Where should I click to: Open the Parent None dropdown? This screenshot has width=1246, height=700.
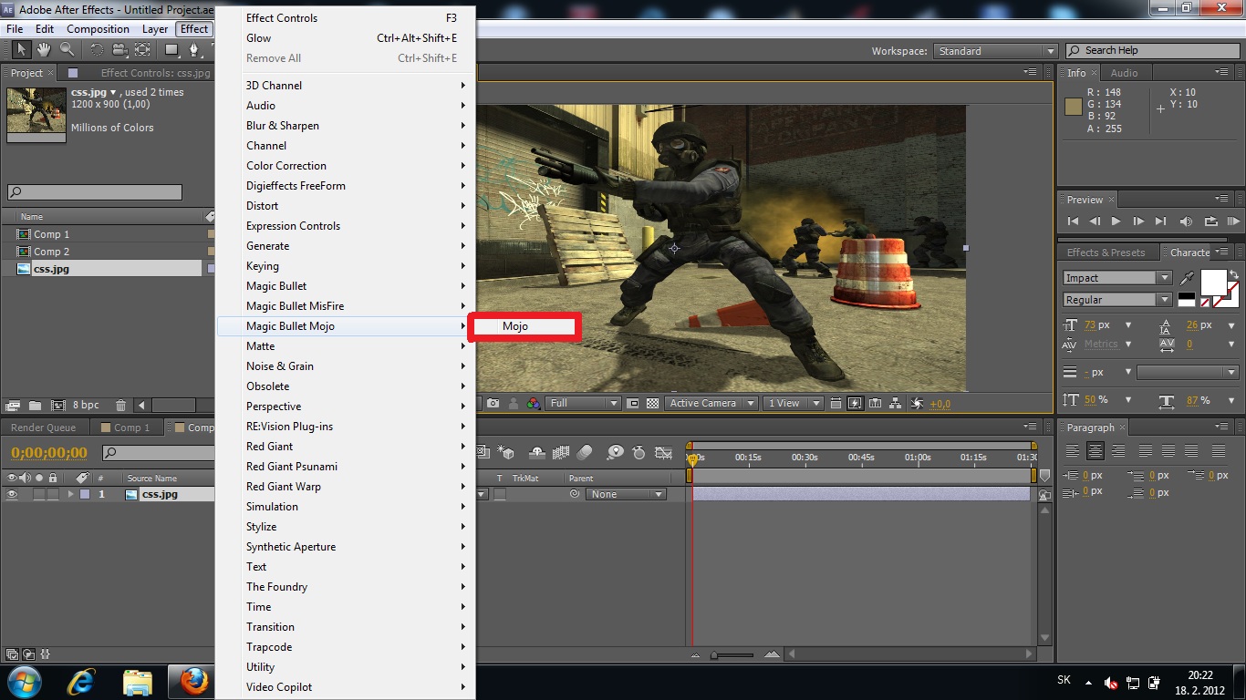[627, 494]
